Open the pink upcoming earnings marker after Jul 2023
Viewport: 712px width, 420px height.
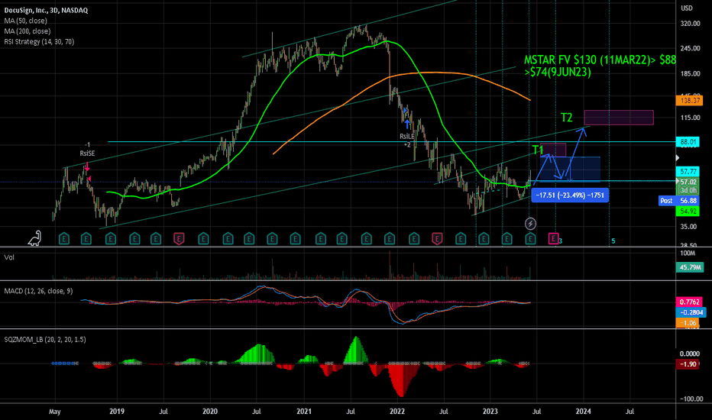tap(553, 238)
